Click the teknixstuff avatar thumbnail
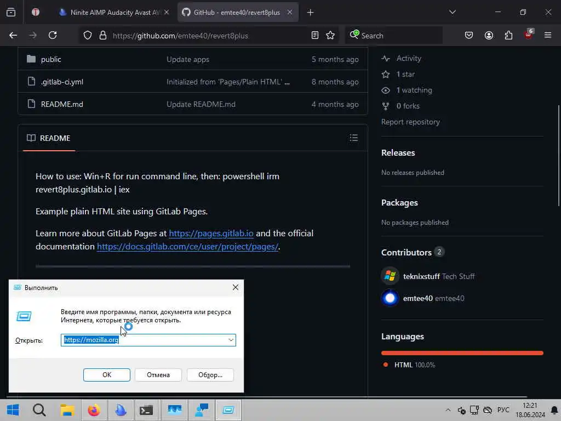The image size is (561, 421). (390, 276)
